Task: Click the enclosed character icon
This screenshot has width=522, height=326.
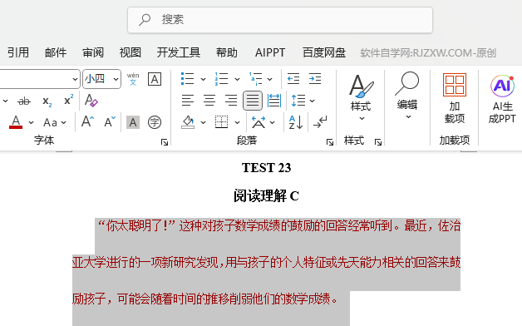Action: click(x=155, y=122)
